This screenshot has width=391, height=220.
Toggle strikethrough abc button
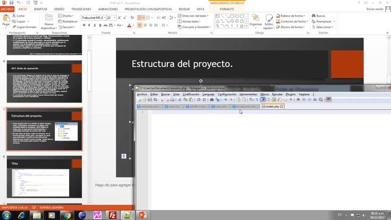coord(106,25)
